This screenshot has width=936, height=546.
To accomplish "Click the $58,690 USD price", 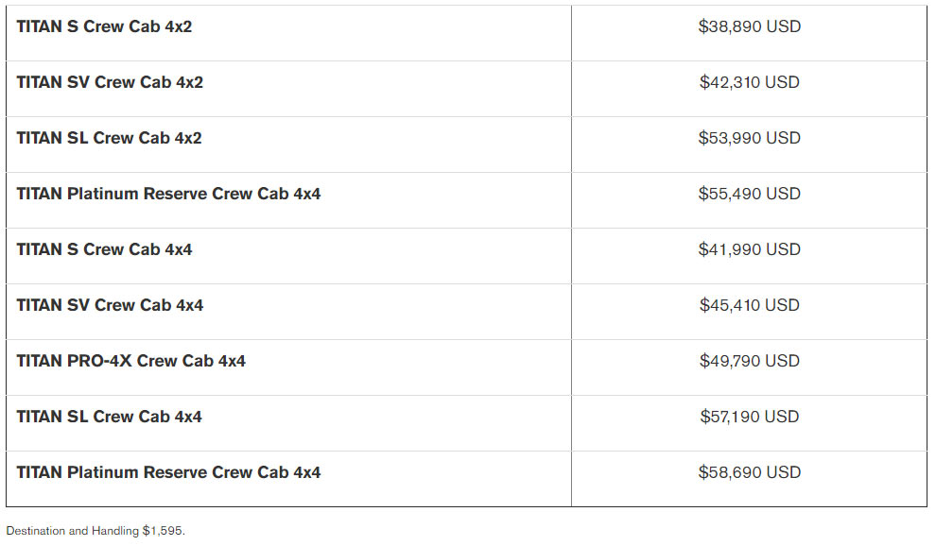I will click(749, 472).
